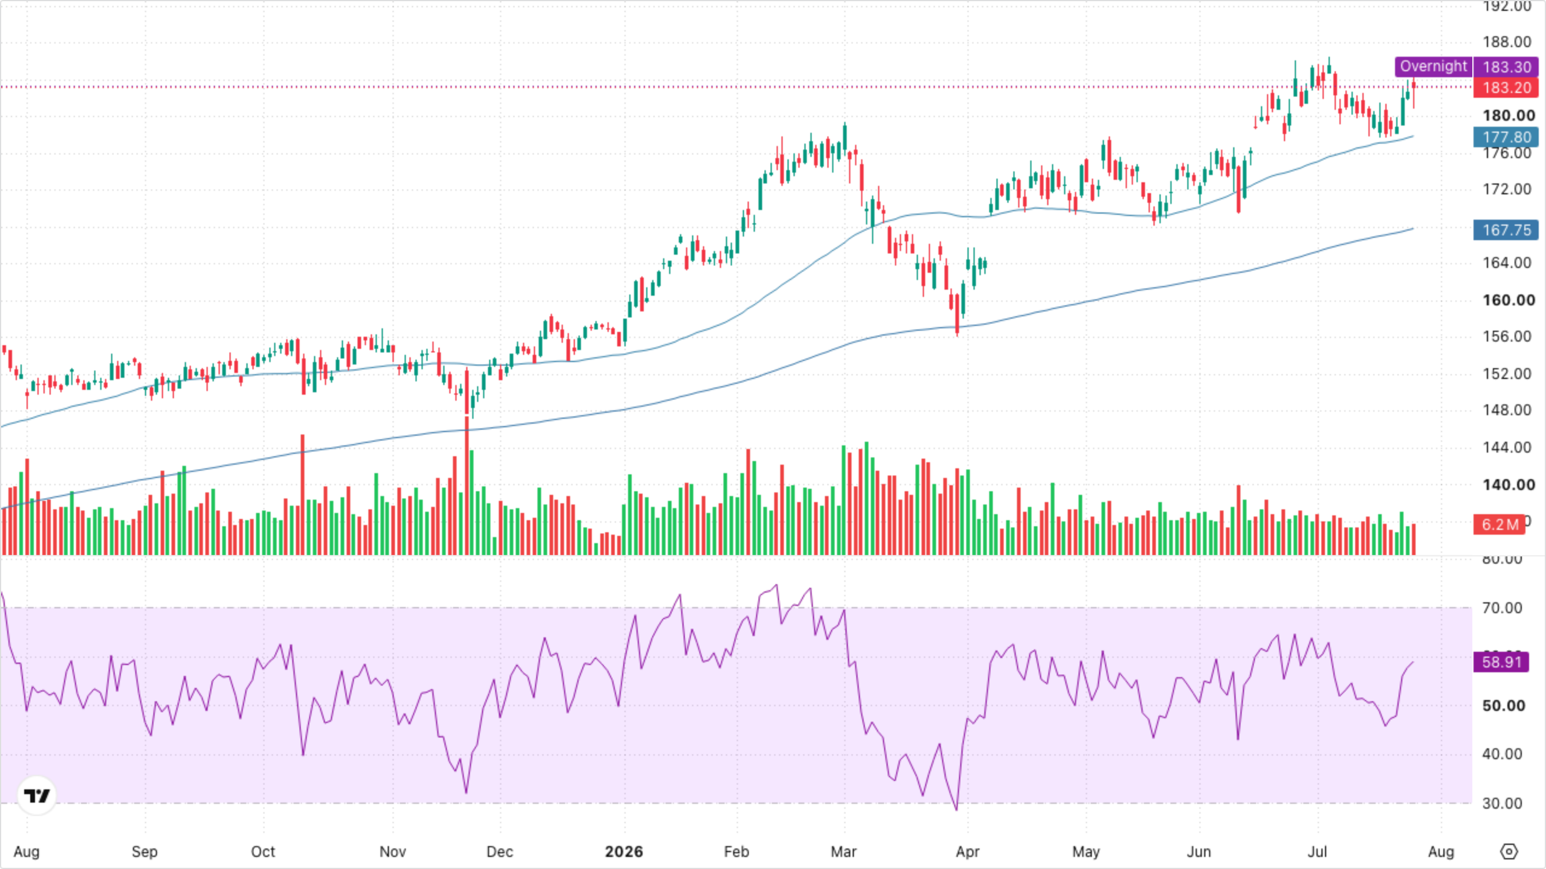Click the Apr label on time axis
This screenshot has height=869, width=1546.
967,851
